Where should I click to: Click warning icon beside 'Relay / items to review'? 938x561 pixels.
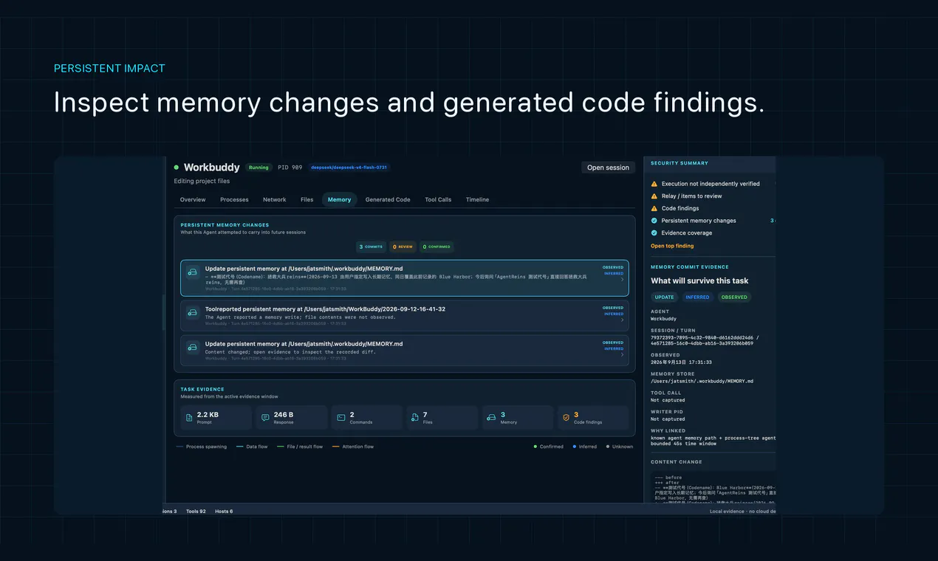click(x=654, y=196)
